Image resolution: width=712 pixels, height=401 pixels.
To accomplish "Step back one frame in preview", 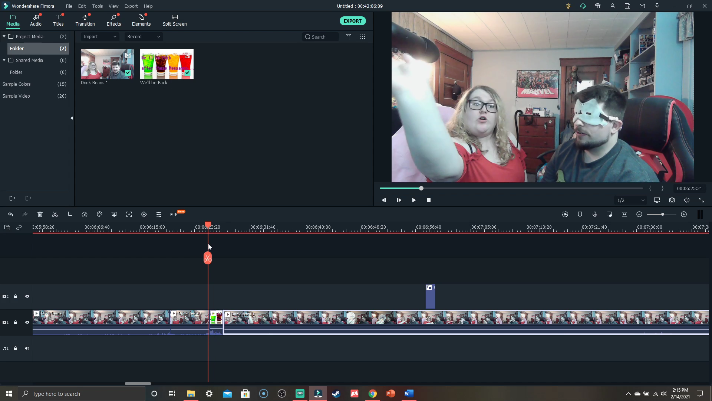I will 384,200.
